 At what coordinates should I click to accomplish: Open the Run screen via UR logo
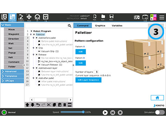coord(4,17)
